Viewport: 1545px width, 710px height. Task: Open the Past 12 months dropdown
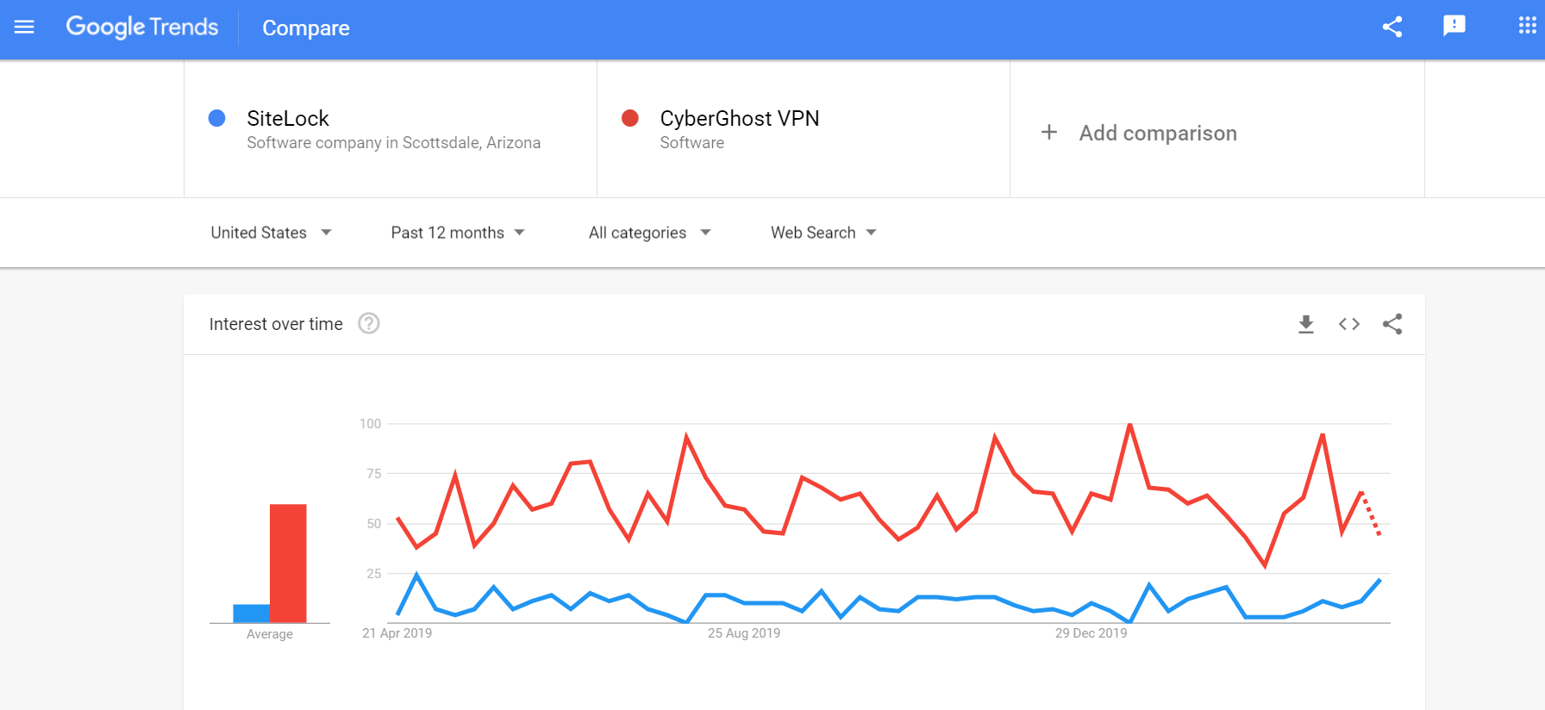458,233
